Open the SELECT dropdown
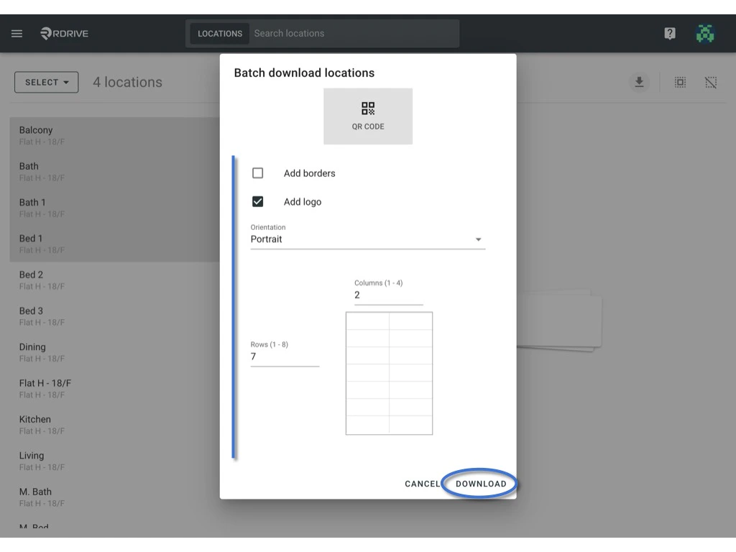Screen dimensions: 736x552 (x=46, y=82)
